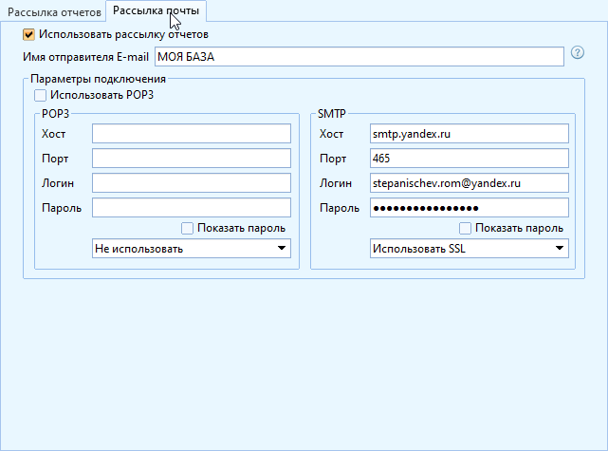The height and width of the screenshot is (451, 608).
Task: Click the arrow of the SSL combo box
Action: [559, 249]
